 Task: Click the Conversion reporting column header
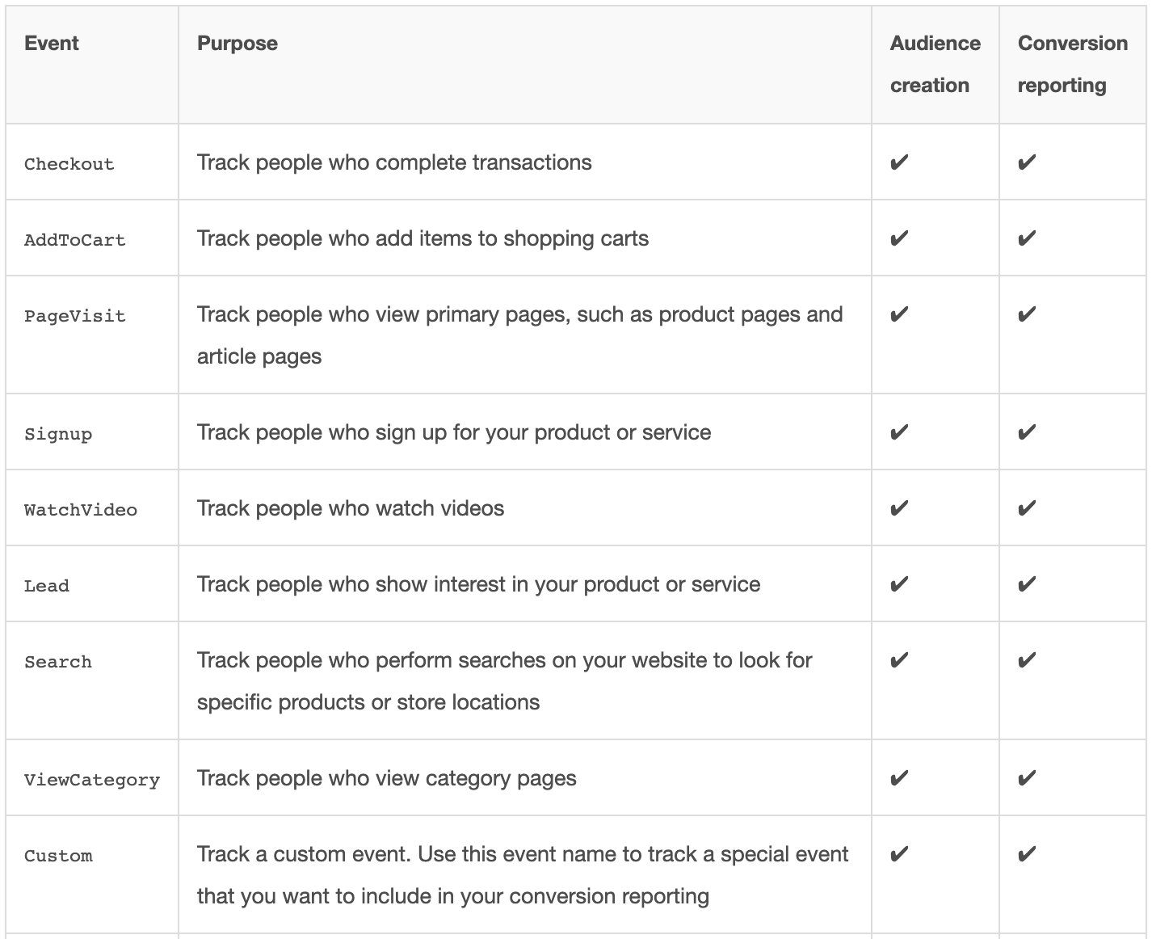pyautogui.click(x=1072, y=65)
